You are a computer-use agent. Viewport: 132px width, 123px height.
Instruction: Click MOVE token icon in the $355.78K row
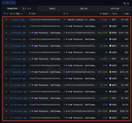tap(110, 33)
